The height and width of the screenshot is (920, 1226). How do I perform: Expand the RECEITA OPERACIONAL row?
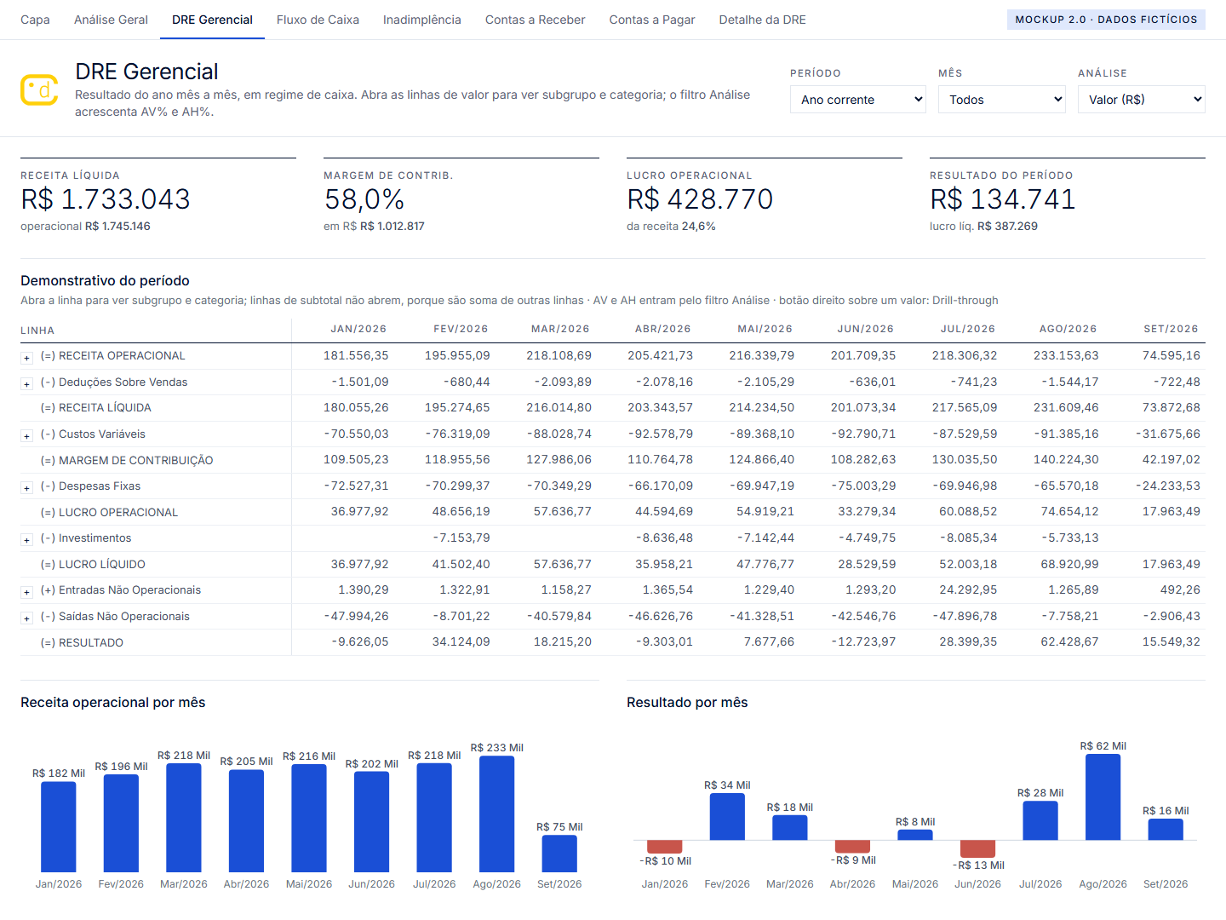27,358
